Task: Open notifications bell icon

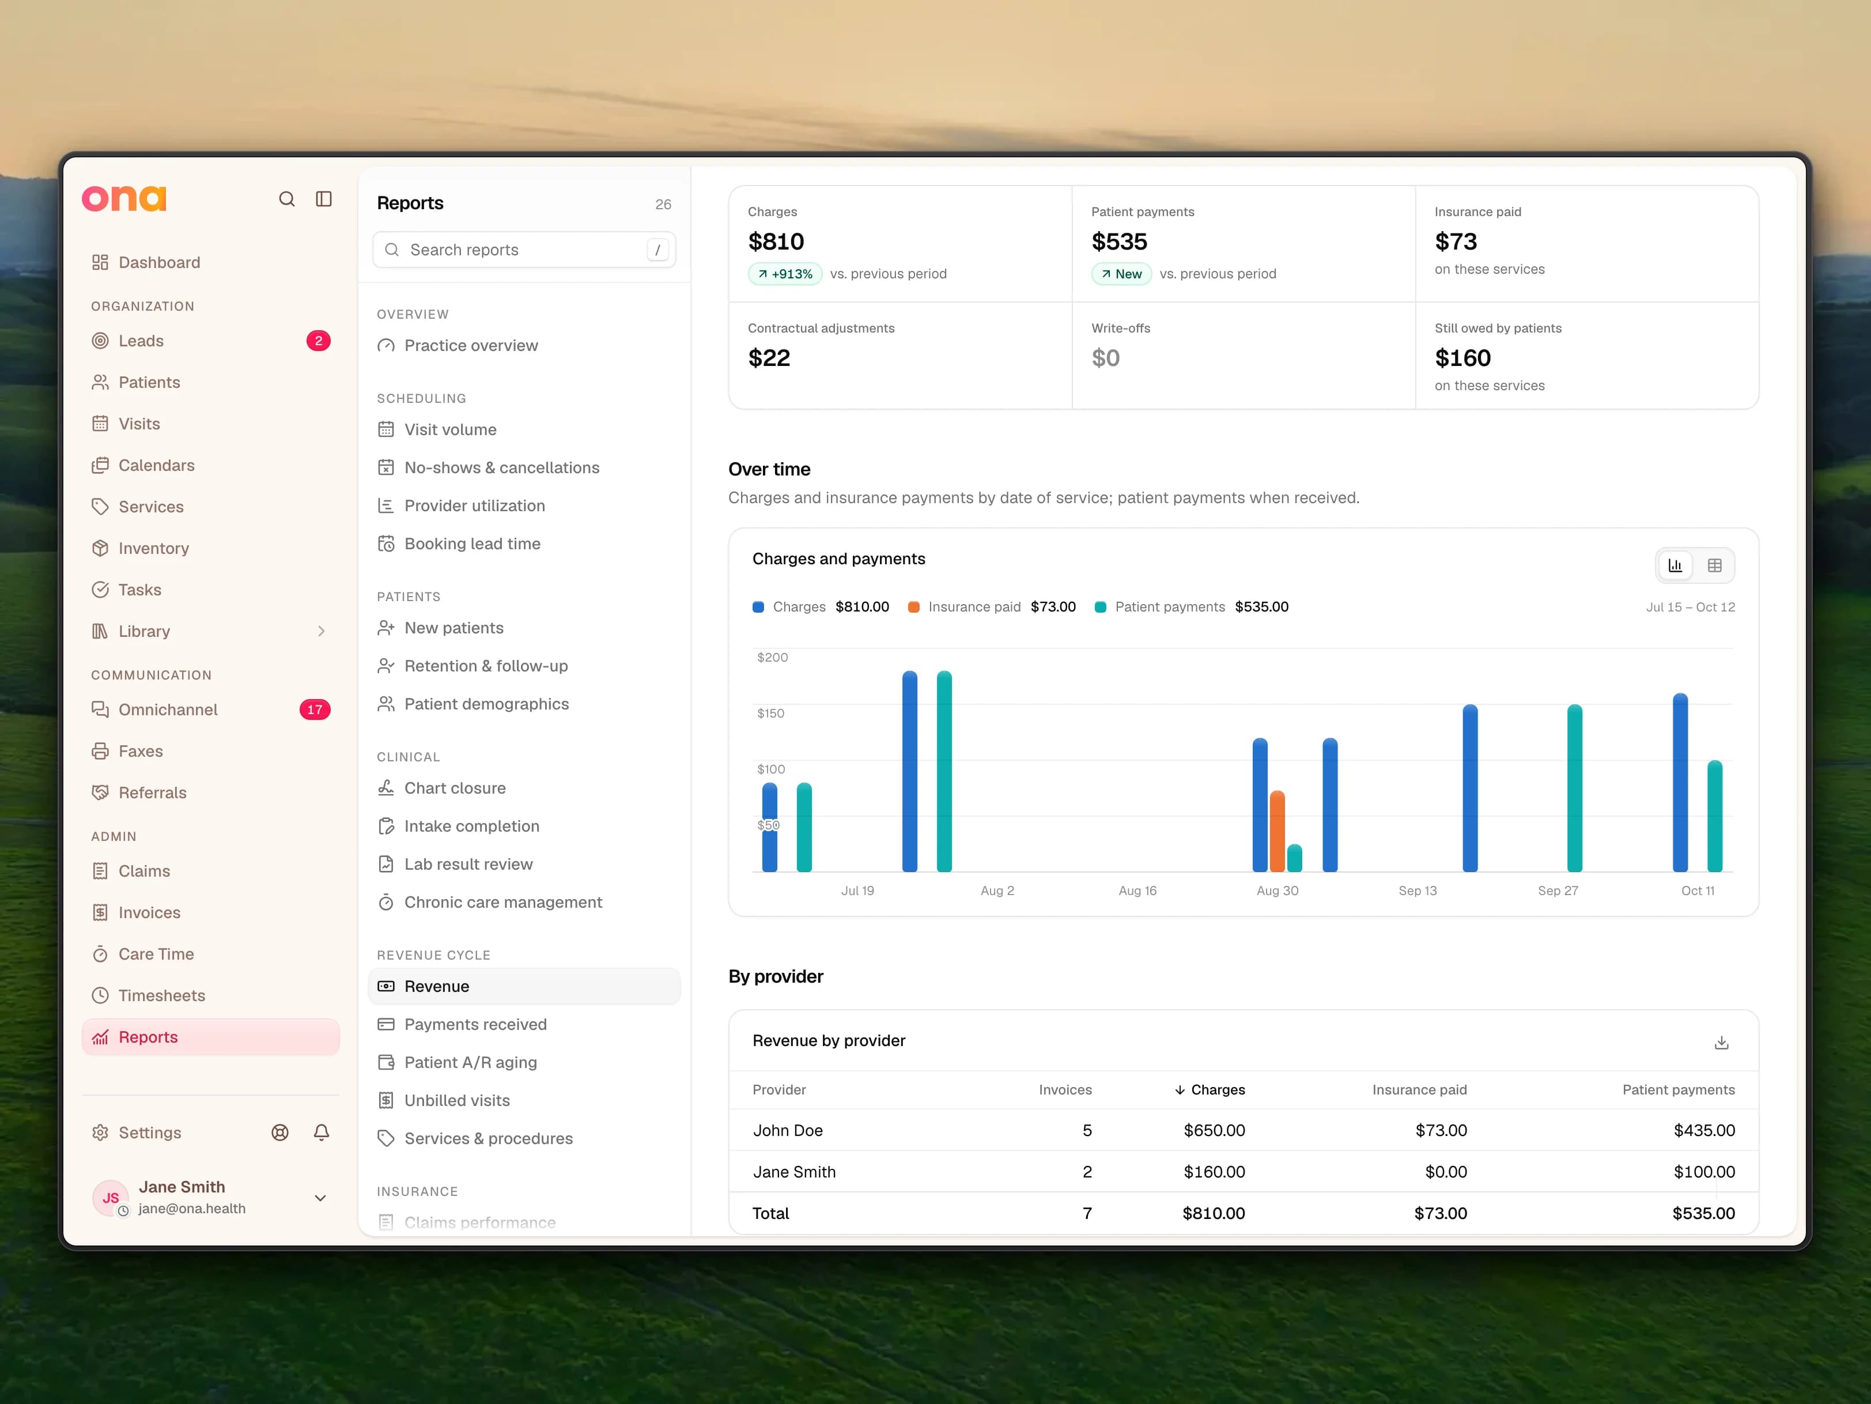Action: 322,1133
